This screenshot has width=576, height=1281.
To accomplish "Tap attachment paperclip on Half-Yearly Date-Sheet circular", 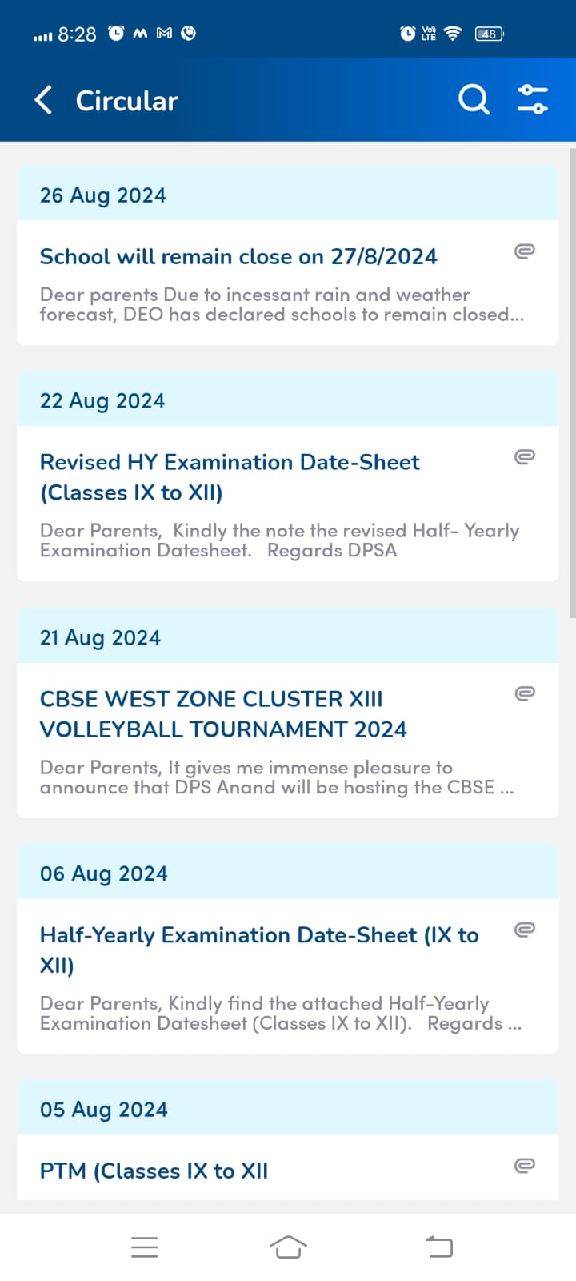I will (x=524, y=930).
